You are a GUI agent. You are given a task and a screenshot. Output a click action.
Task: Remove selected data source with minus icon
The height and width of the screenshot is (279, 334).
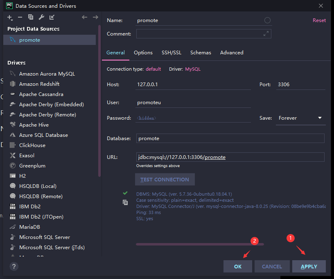click(20, 17)
